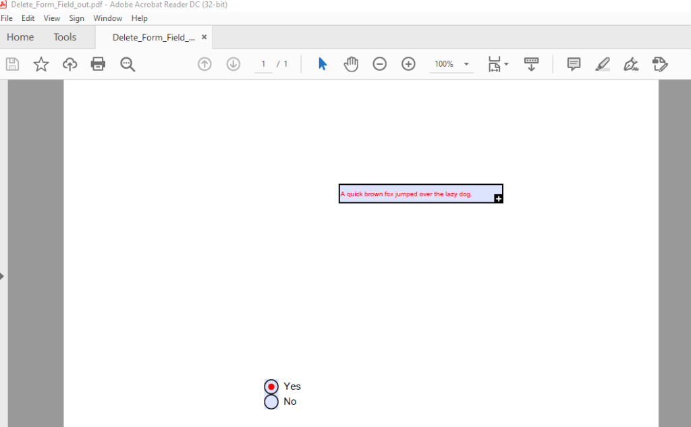Select the Highlight text tool
691x427 pixels.
tap(603, 64)
